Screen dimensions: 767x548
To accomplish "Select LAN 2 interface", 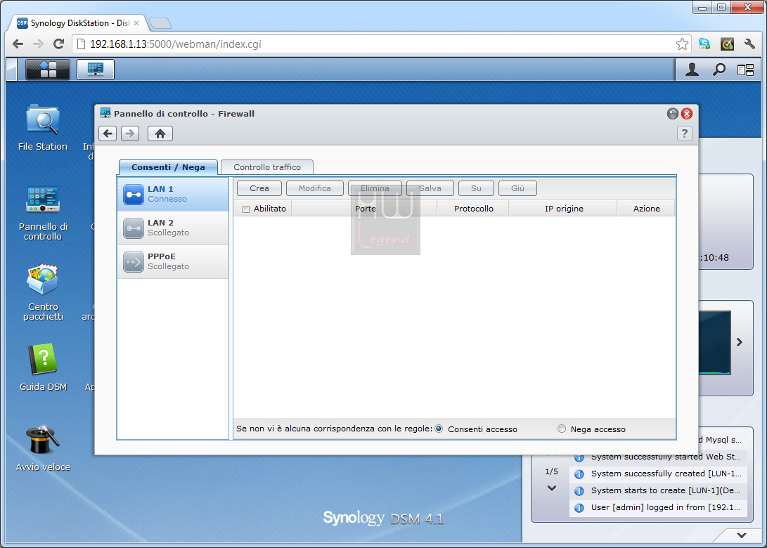I will coord(173,228).
